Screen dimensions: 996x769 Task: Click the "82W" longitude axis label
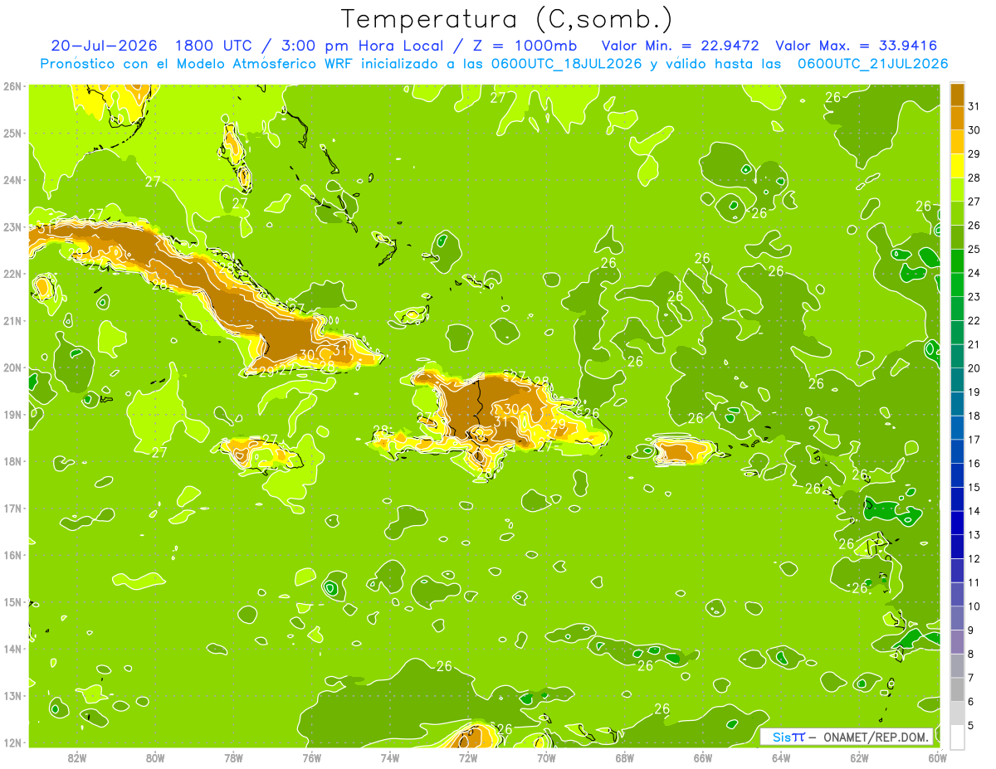(77, 757)
